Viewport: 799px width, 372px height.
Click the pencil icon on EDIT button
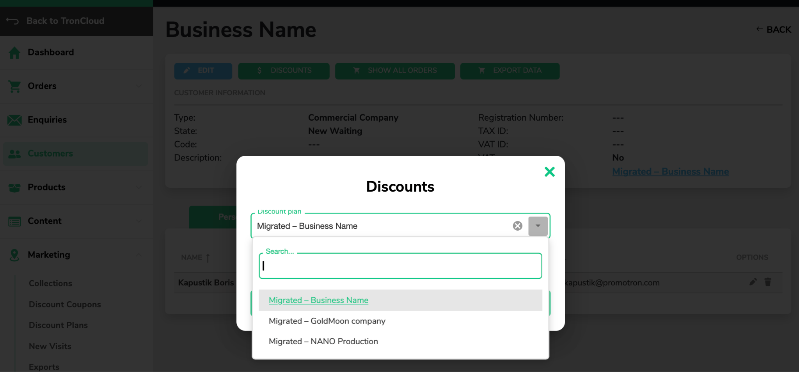click(x=187, y=71)
